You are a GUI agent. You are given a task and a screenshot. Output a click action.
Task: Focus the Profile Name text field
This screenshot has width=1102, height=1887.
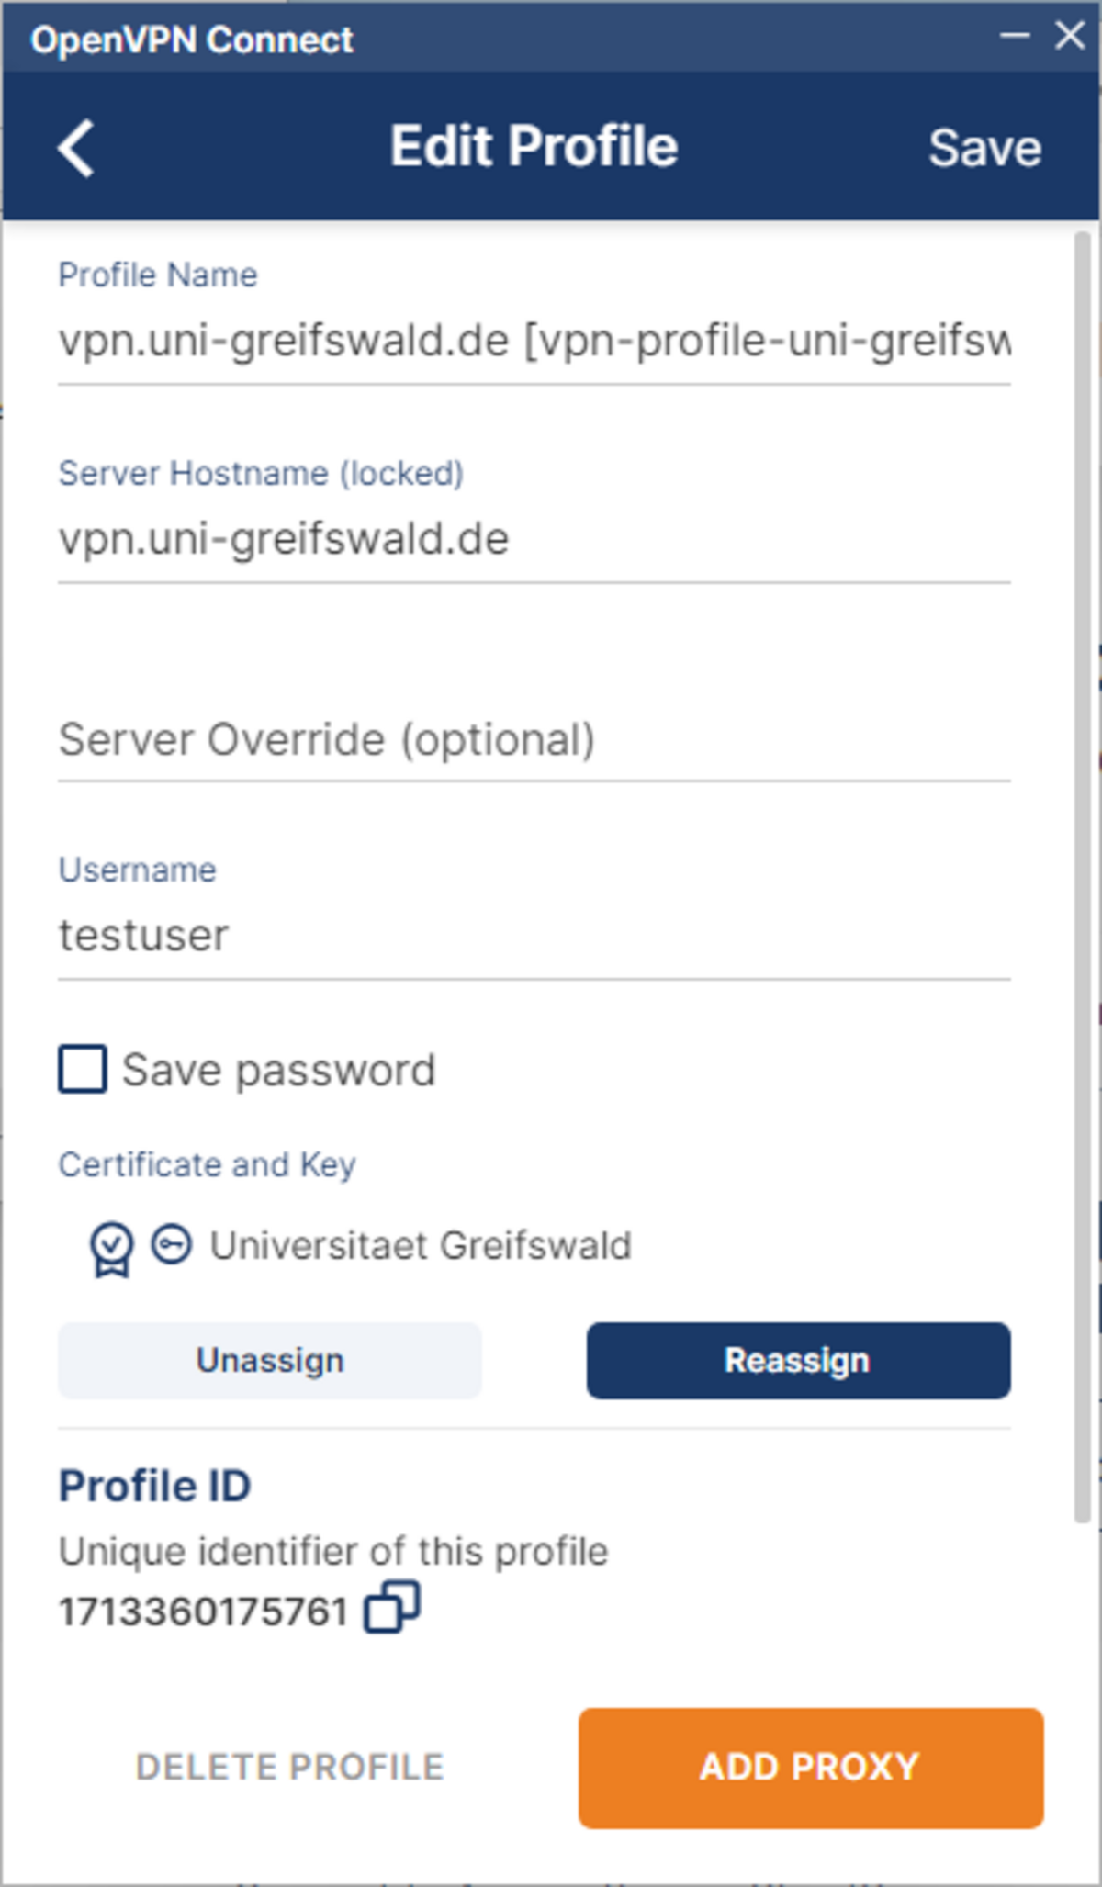pos(534,342)
